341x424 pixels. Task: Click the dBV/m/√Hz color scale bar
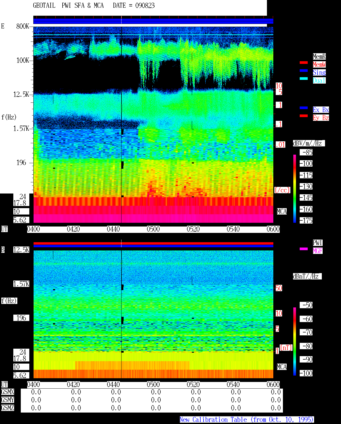pyautogui.click(x=295, y=189)
